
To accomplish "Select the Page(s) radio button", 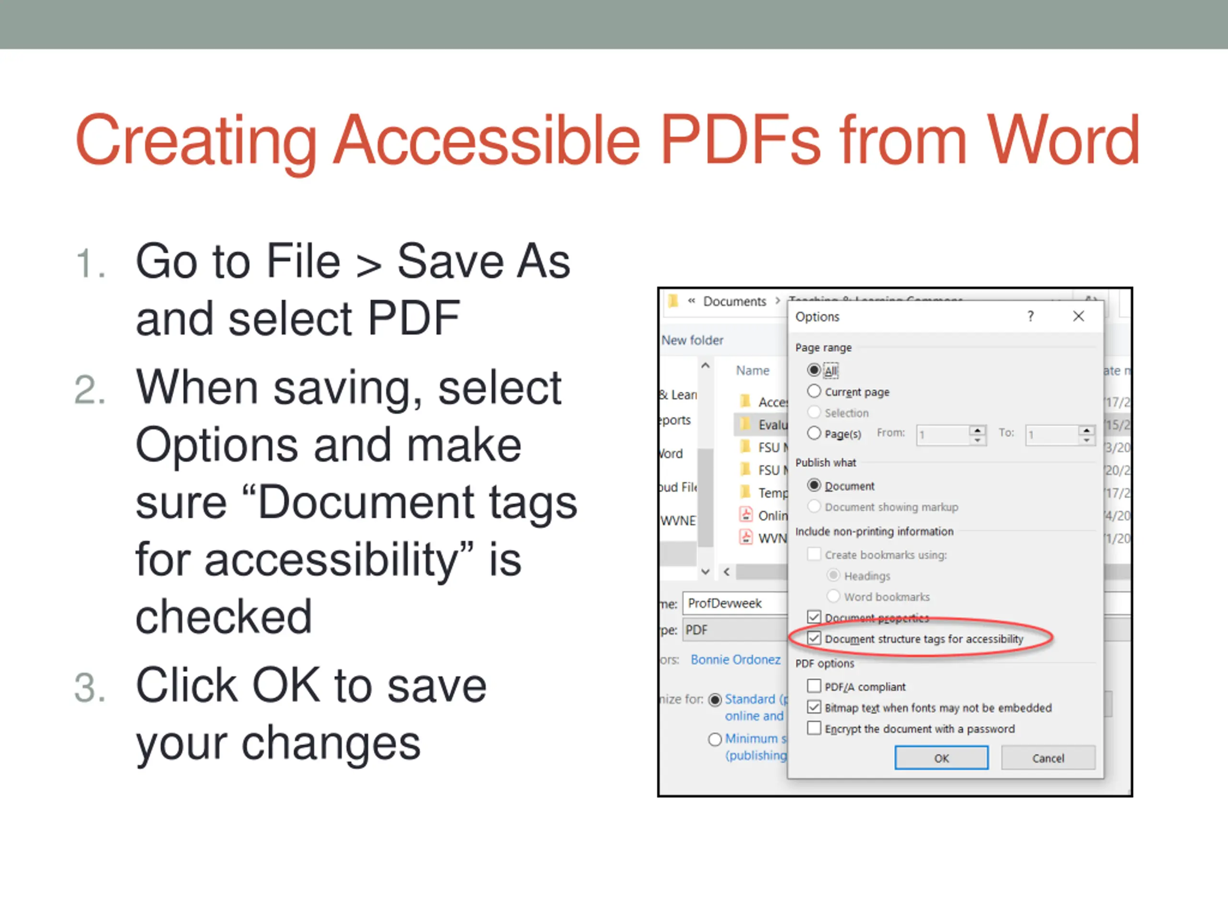I will [x=814, y=434].
